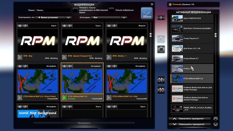This screenshot has width=233, height=131.
Task: Close the Модификации window
Action: point(152,4)
